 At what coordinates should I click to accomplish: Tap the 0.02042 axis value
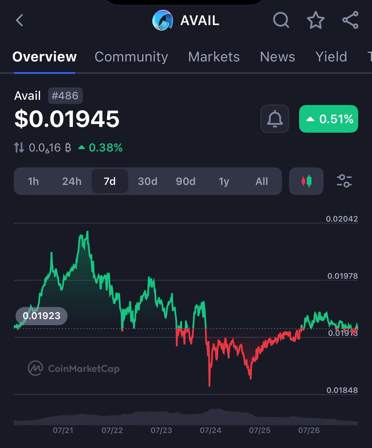(342, 219)
